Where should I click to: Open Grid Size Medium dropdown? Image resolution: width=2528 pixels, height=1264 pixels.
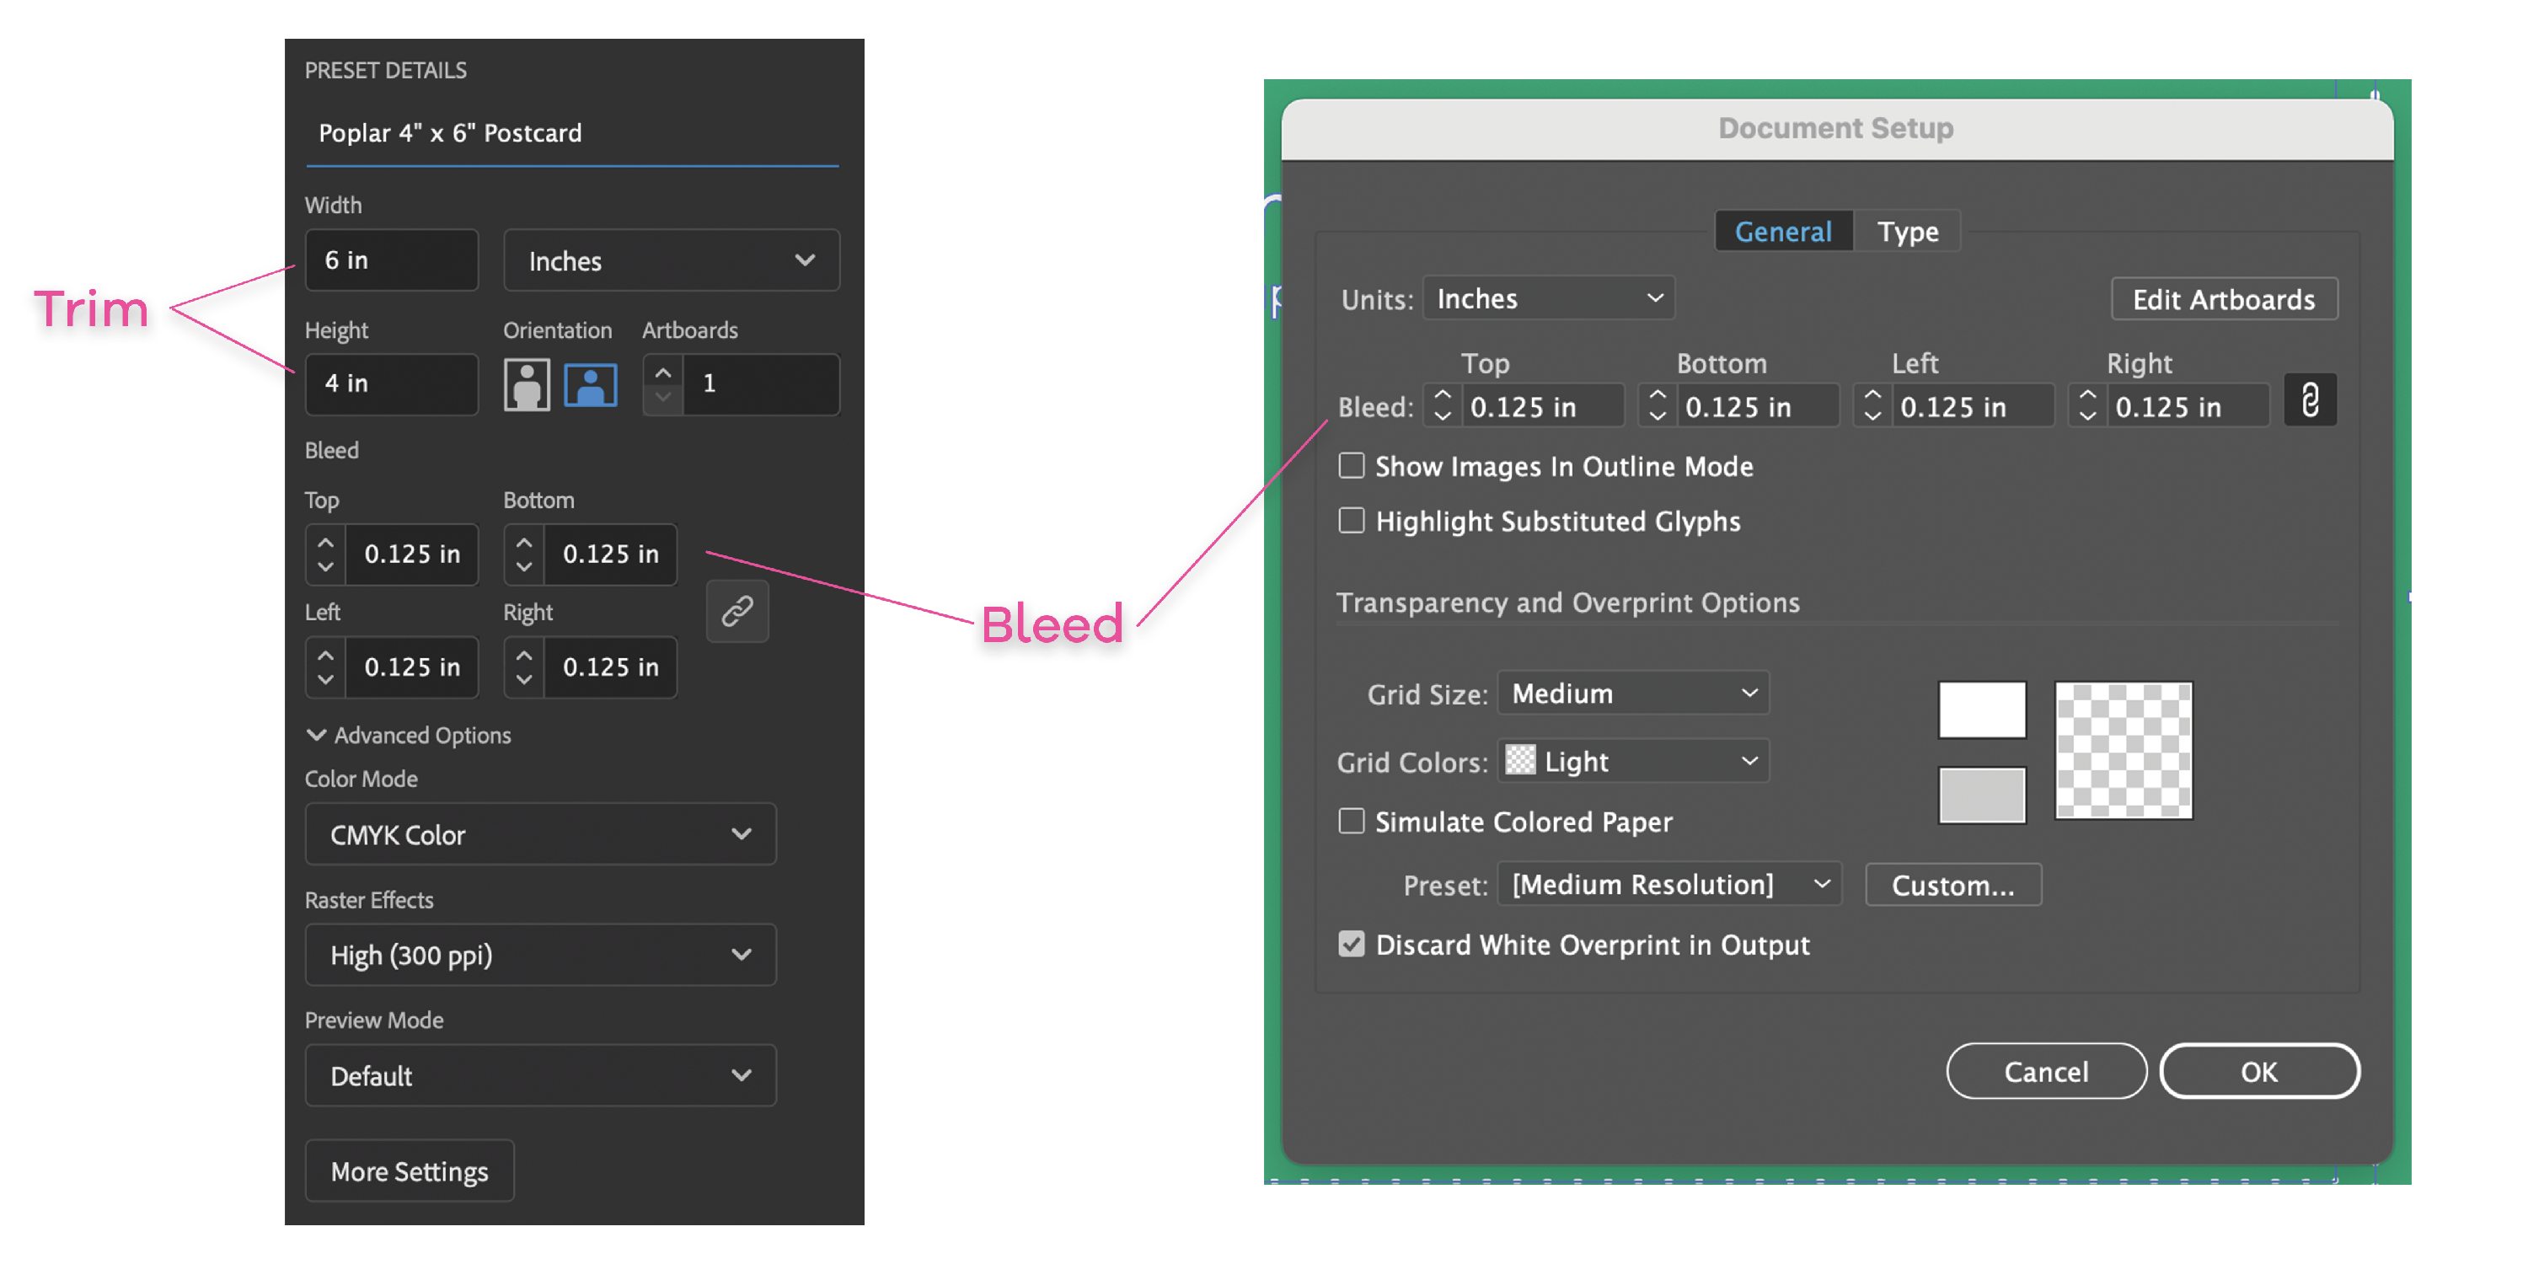[x=1633, y=693]
